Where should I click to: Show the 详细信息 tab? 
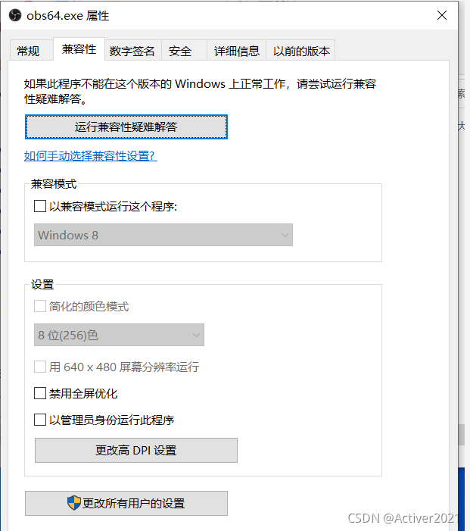click(236, 51)
